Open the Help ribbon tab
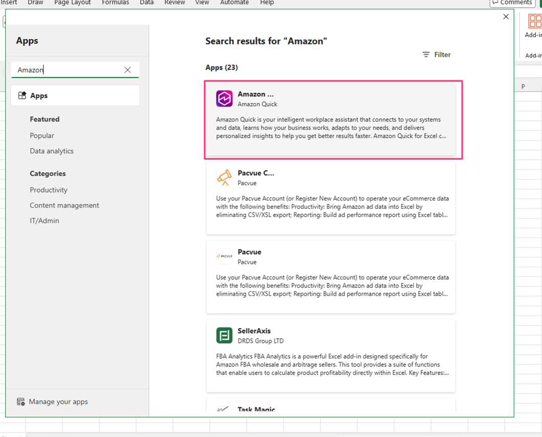The height and width of the screenshot is (437, 542). [x=267, y=3]
